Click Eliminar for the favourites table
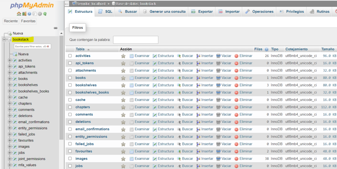This screenshot has width=337, height=169. click(243, 151)
